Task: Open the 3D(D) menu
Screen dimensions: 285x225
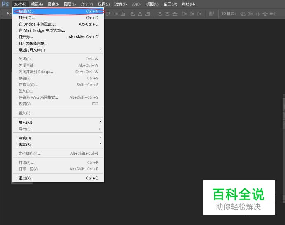Action: [x=136, y=4]
